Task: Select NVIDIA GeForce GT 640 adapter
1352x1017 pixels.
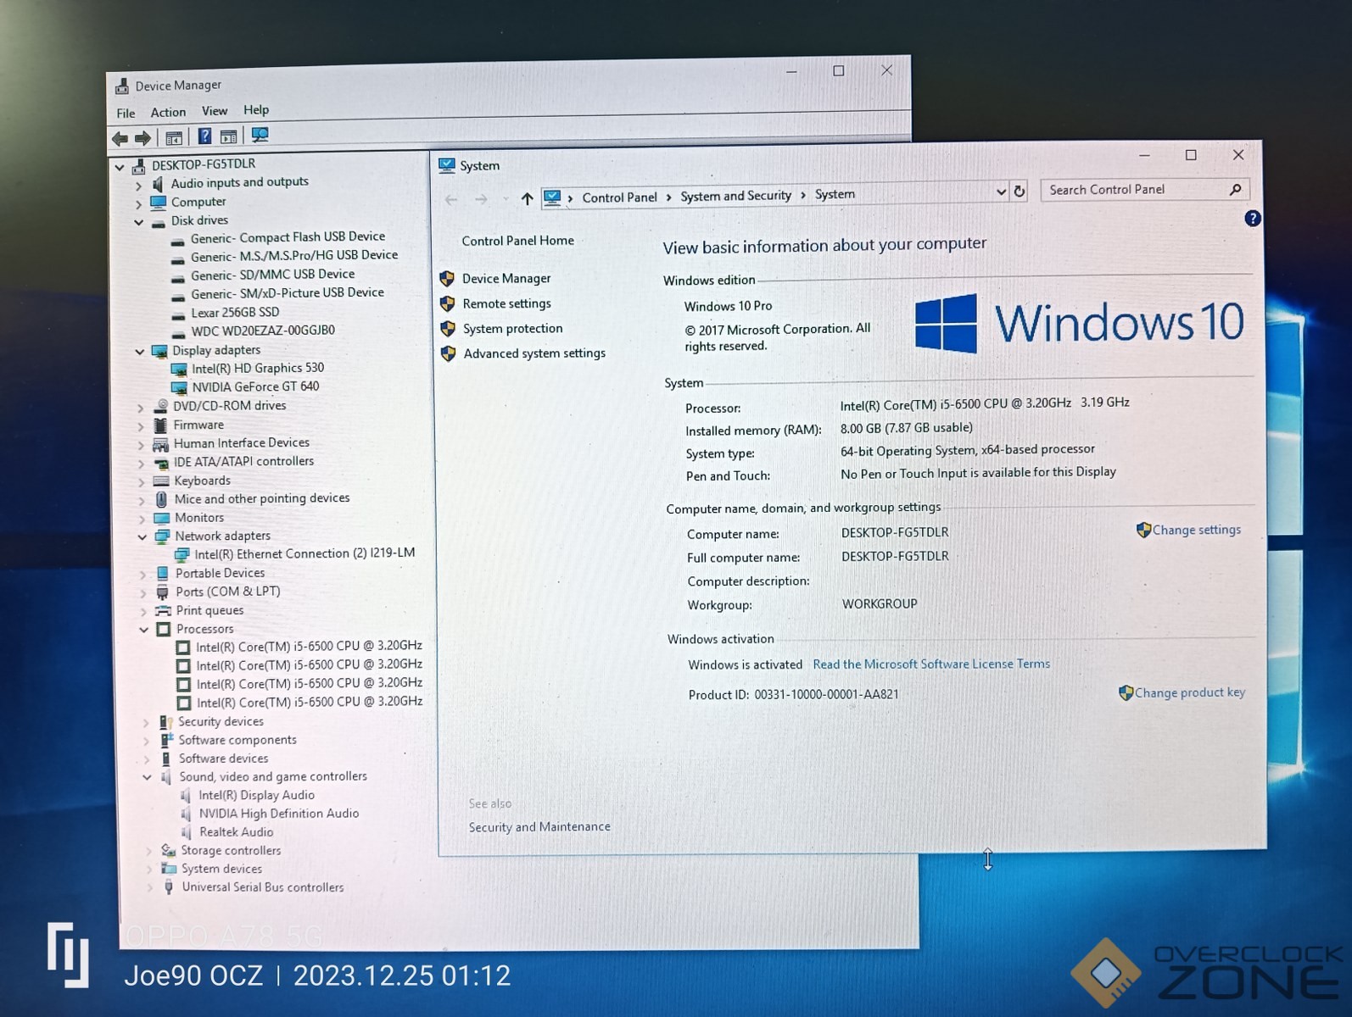Action: pos(255,386)
